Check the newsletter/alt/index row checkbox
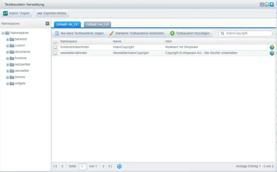This screenshot has width=277, height=172. 55,53
